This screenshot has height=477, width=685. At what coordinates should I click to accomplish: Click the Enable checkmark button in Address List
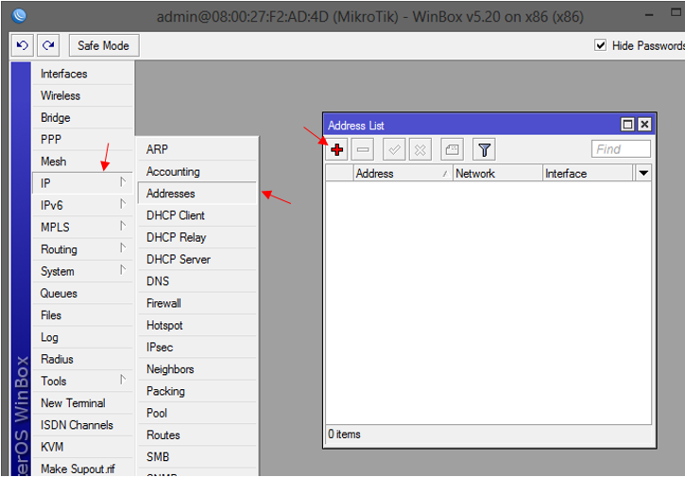tap(394, 150)
